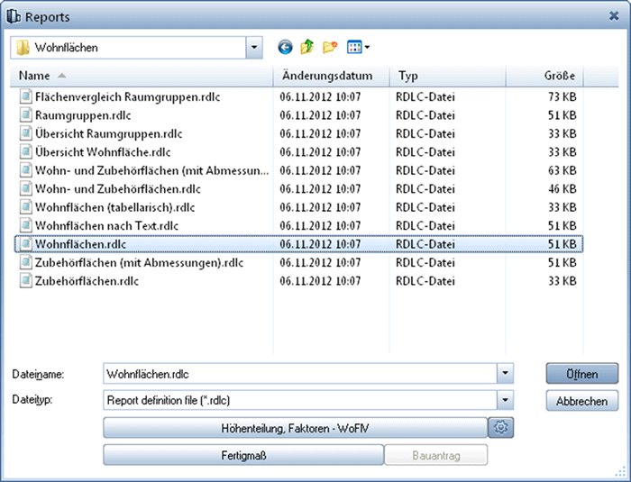Screen dimensions: 631x482
Task: Click file icon of Zubehörflächen (mit Abmessungen).rdlc
Action: click(x=26, y=263)
